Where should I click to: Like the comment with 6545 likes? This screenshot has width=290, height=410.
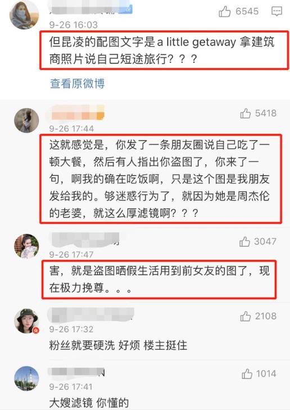click(224, 11)
